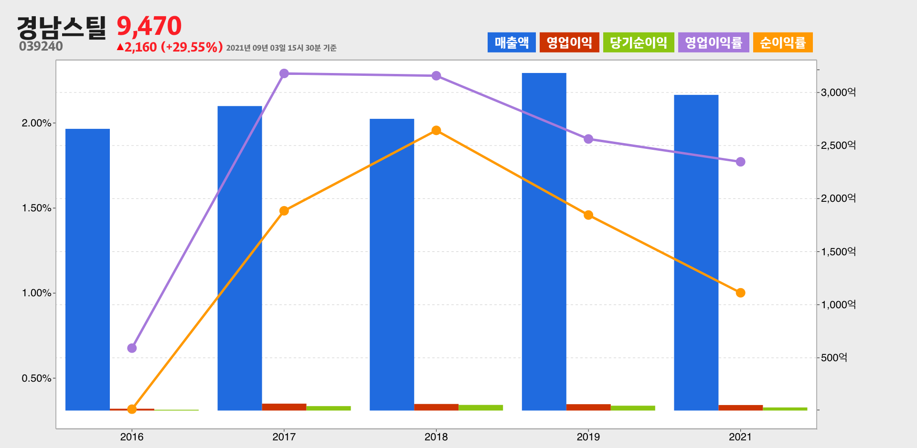This screenshot has width=917, height=448.
Task: Click the 2019 green net income bar
Action: (633, 408)
